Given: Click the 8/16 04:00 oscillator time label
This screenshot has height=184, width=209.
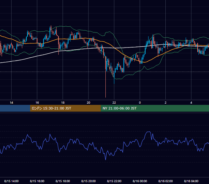Looking at the screenshot, I should coord(191,181).
